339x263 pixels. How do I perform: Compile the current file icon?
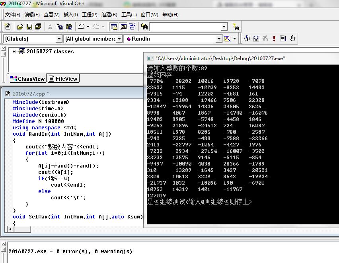pos(247,39)
